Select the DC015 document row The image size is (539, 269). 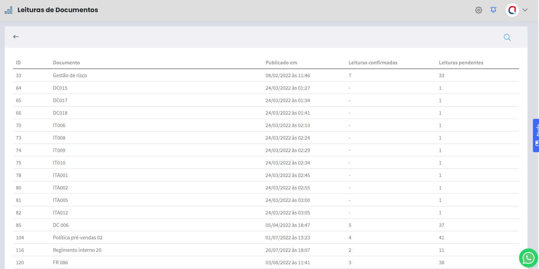60,88
